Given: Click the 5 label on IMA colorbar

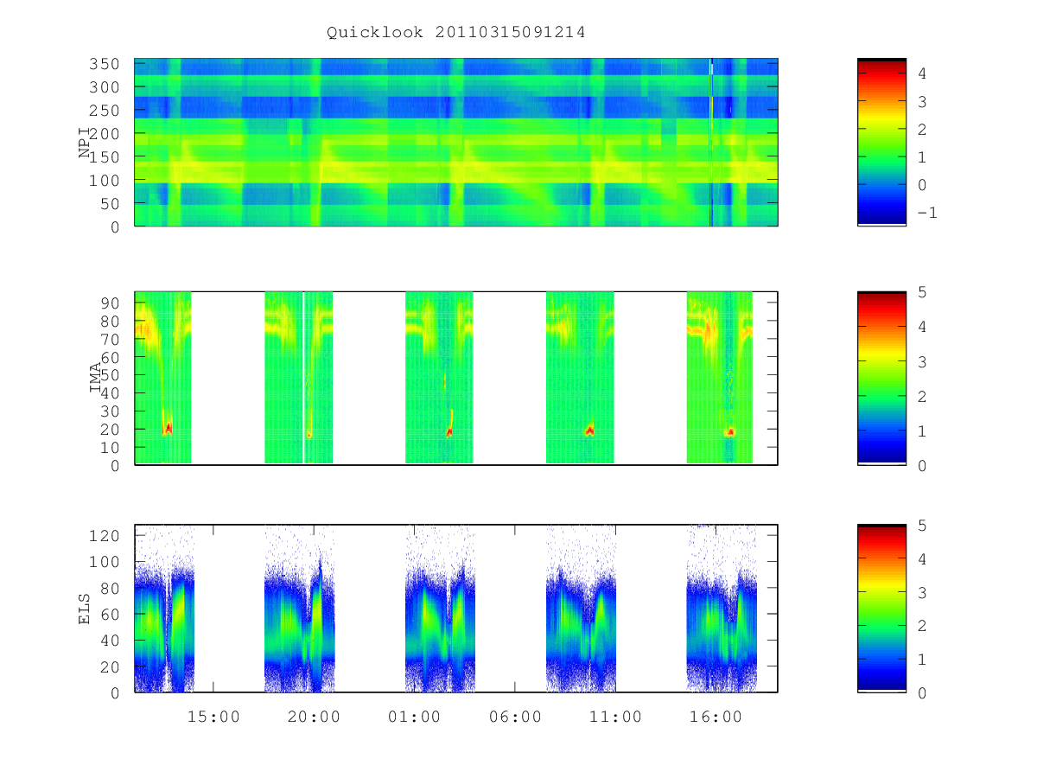Looking at the screenshot, I should point(922,292).
